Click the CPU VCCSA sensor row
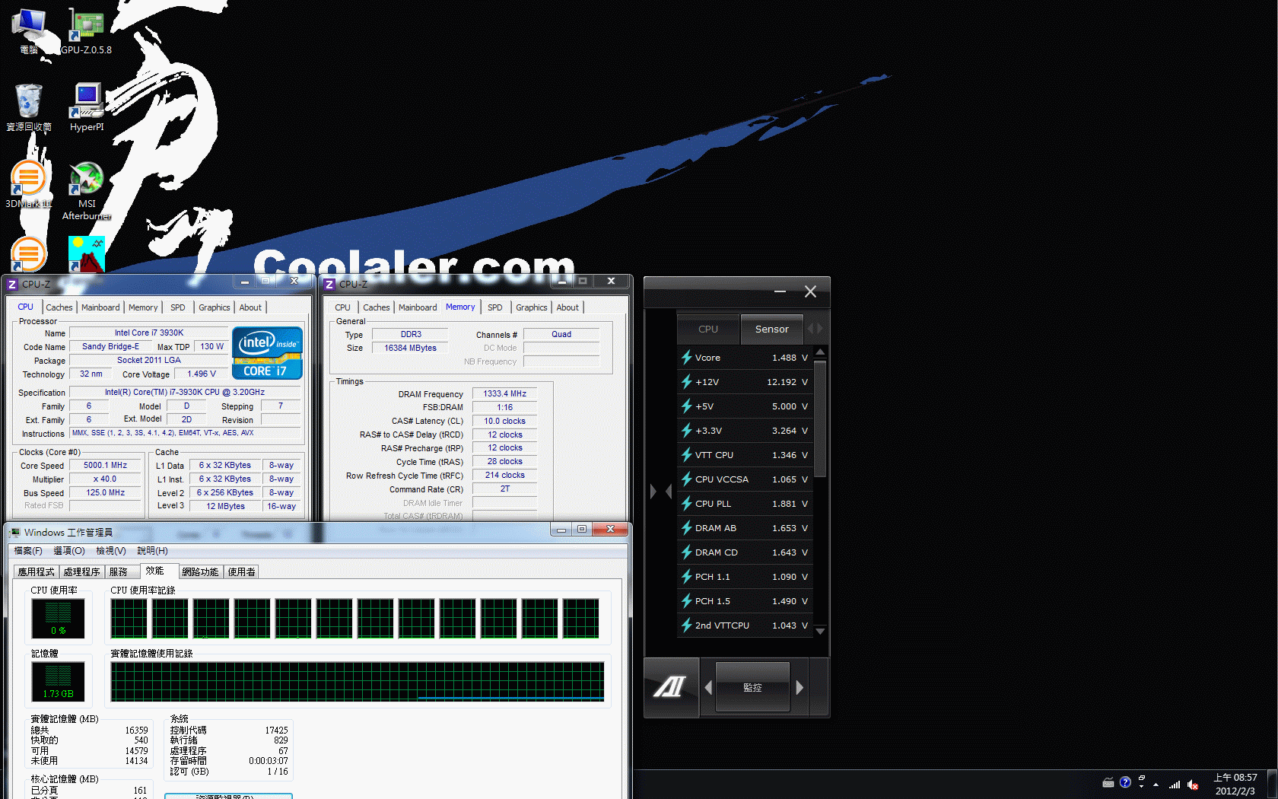 coord(745,479)
